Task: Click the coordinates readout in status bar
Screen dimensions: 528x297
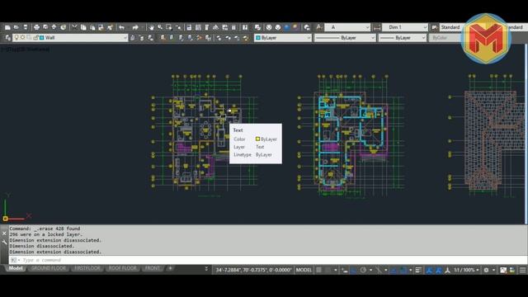Action: (253, 270)
